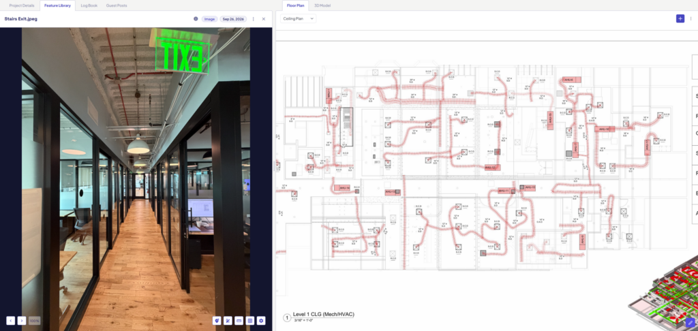This screenshot has height=331, width=698.
Task: Go to the previous image
Action: click(x=11, y=320)
